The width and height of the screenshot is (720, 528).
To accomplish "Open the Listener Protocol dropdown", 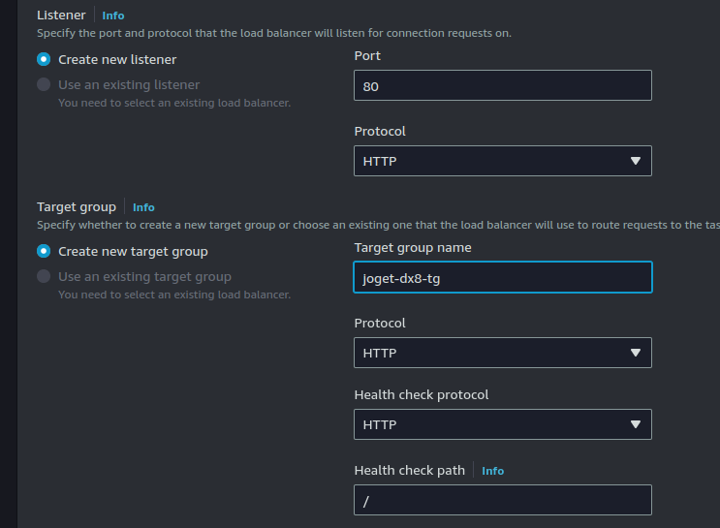I will (502, 161).
